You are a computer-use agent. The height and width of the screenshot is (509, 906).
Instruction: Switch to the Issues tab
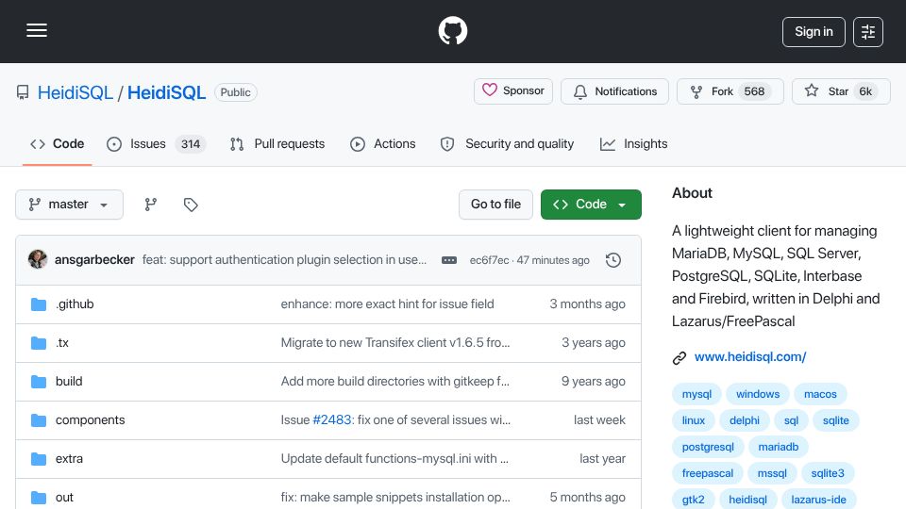(x=156, y=143)
